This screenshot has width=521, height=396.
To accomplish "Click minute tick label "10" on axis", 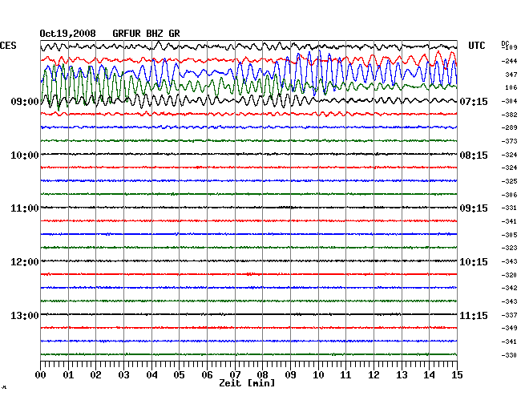I will pos(318,375).
